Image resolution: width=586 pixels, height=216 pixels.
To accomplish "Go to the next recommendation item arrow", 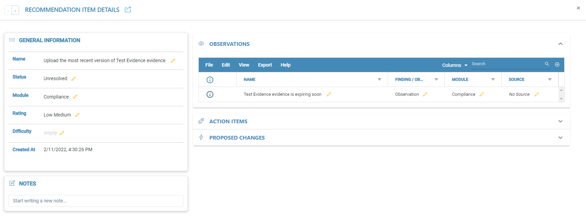I will pos(15,11).
